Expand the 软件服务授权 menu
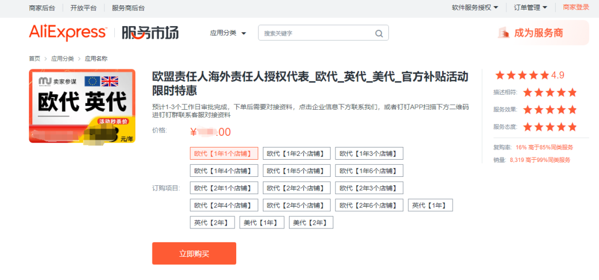Viewport: 599px width, 280px height. 475,7
